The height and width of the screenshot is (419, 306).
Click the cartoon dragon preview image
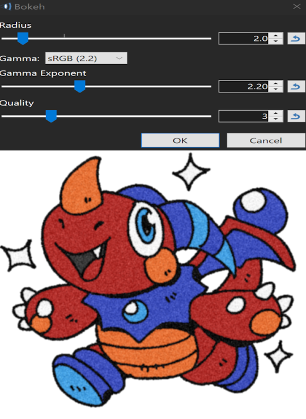click(x=153, y=280)
